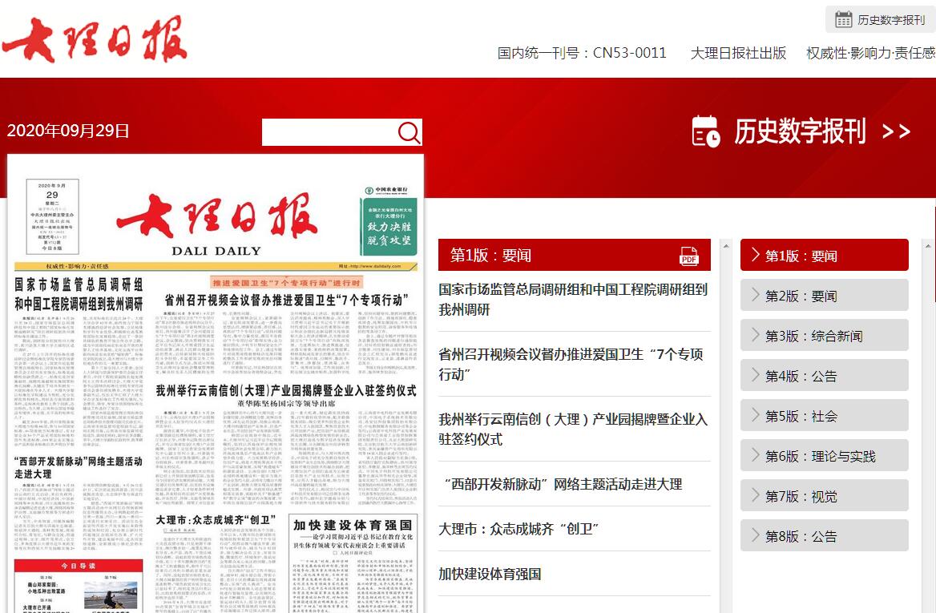Click the chevron beside 第3版：综合新闻
Image resolution: width=936 pixels, height=613 pixels.
(x=755, y=335)
